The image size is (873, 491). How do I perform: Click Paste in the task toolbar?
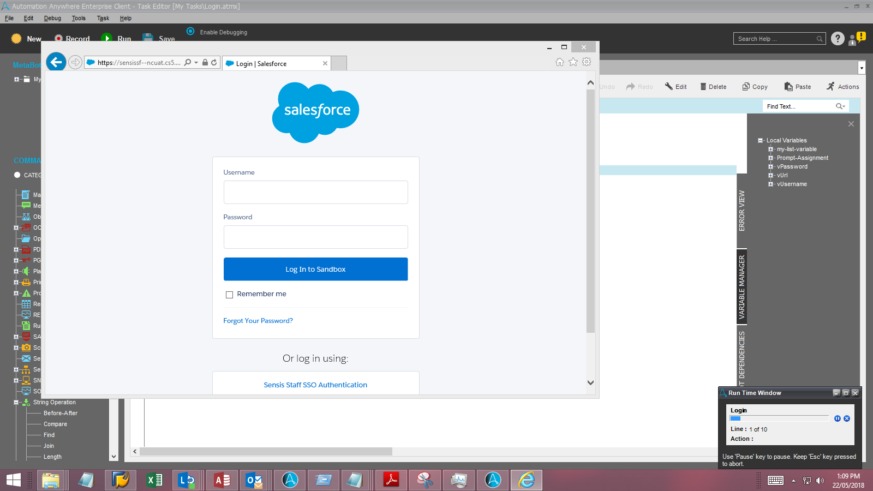[798, 87]
